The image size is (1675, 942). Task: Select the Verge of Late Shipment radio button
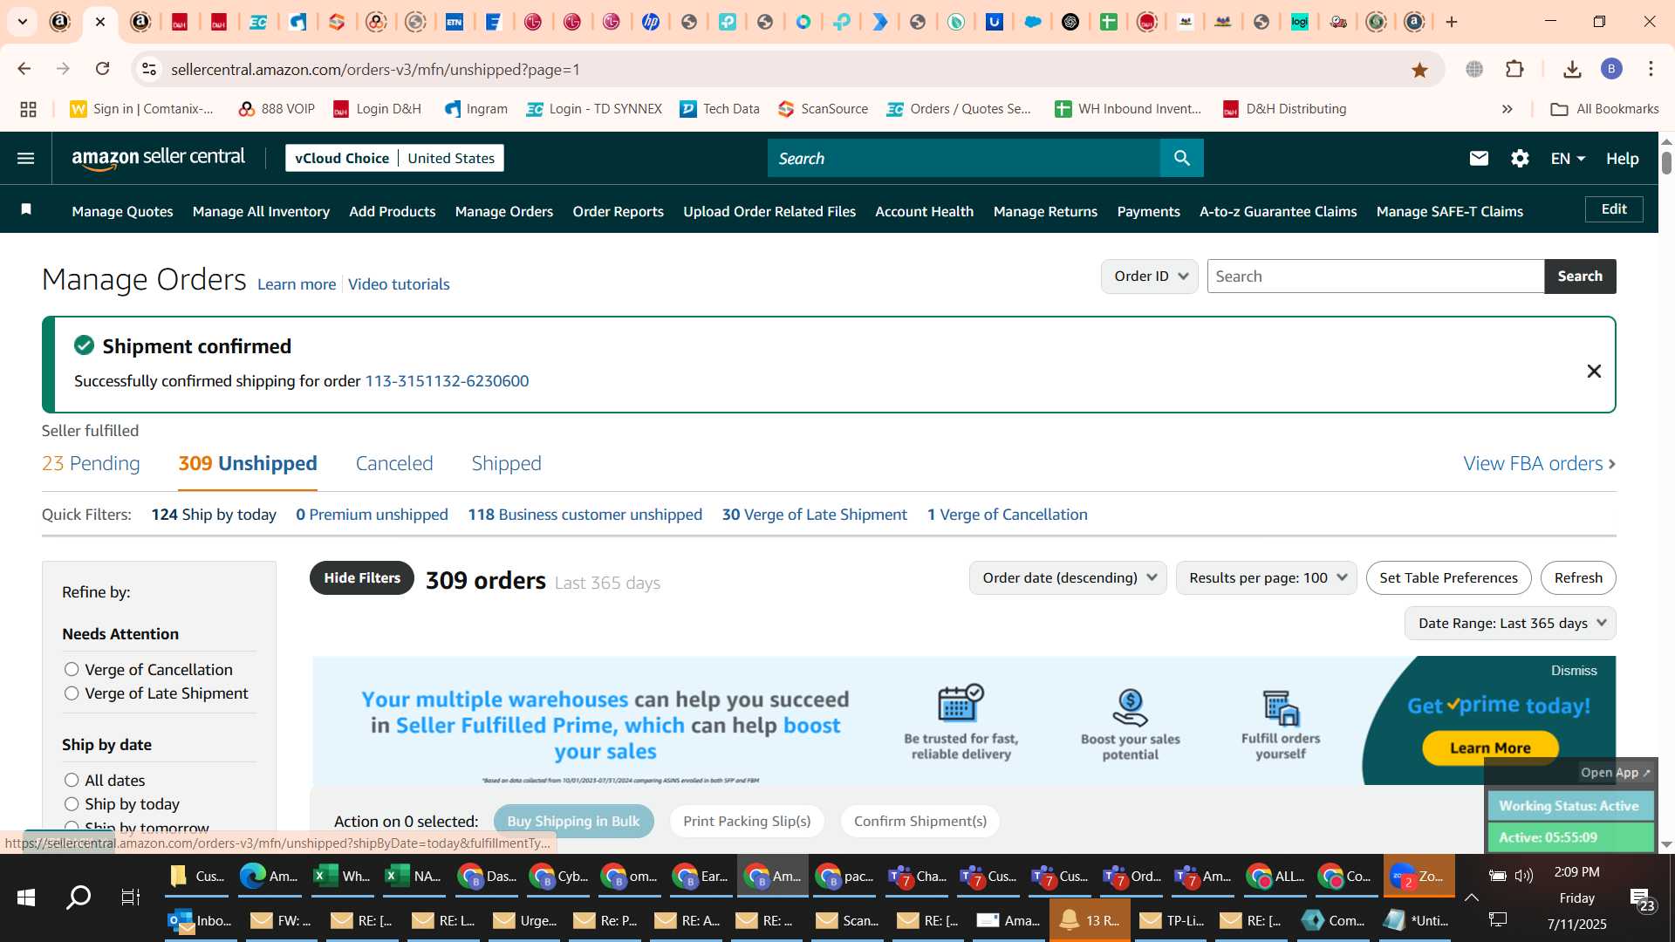[72, 693]
